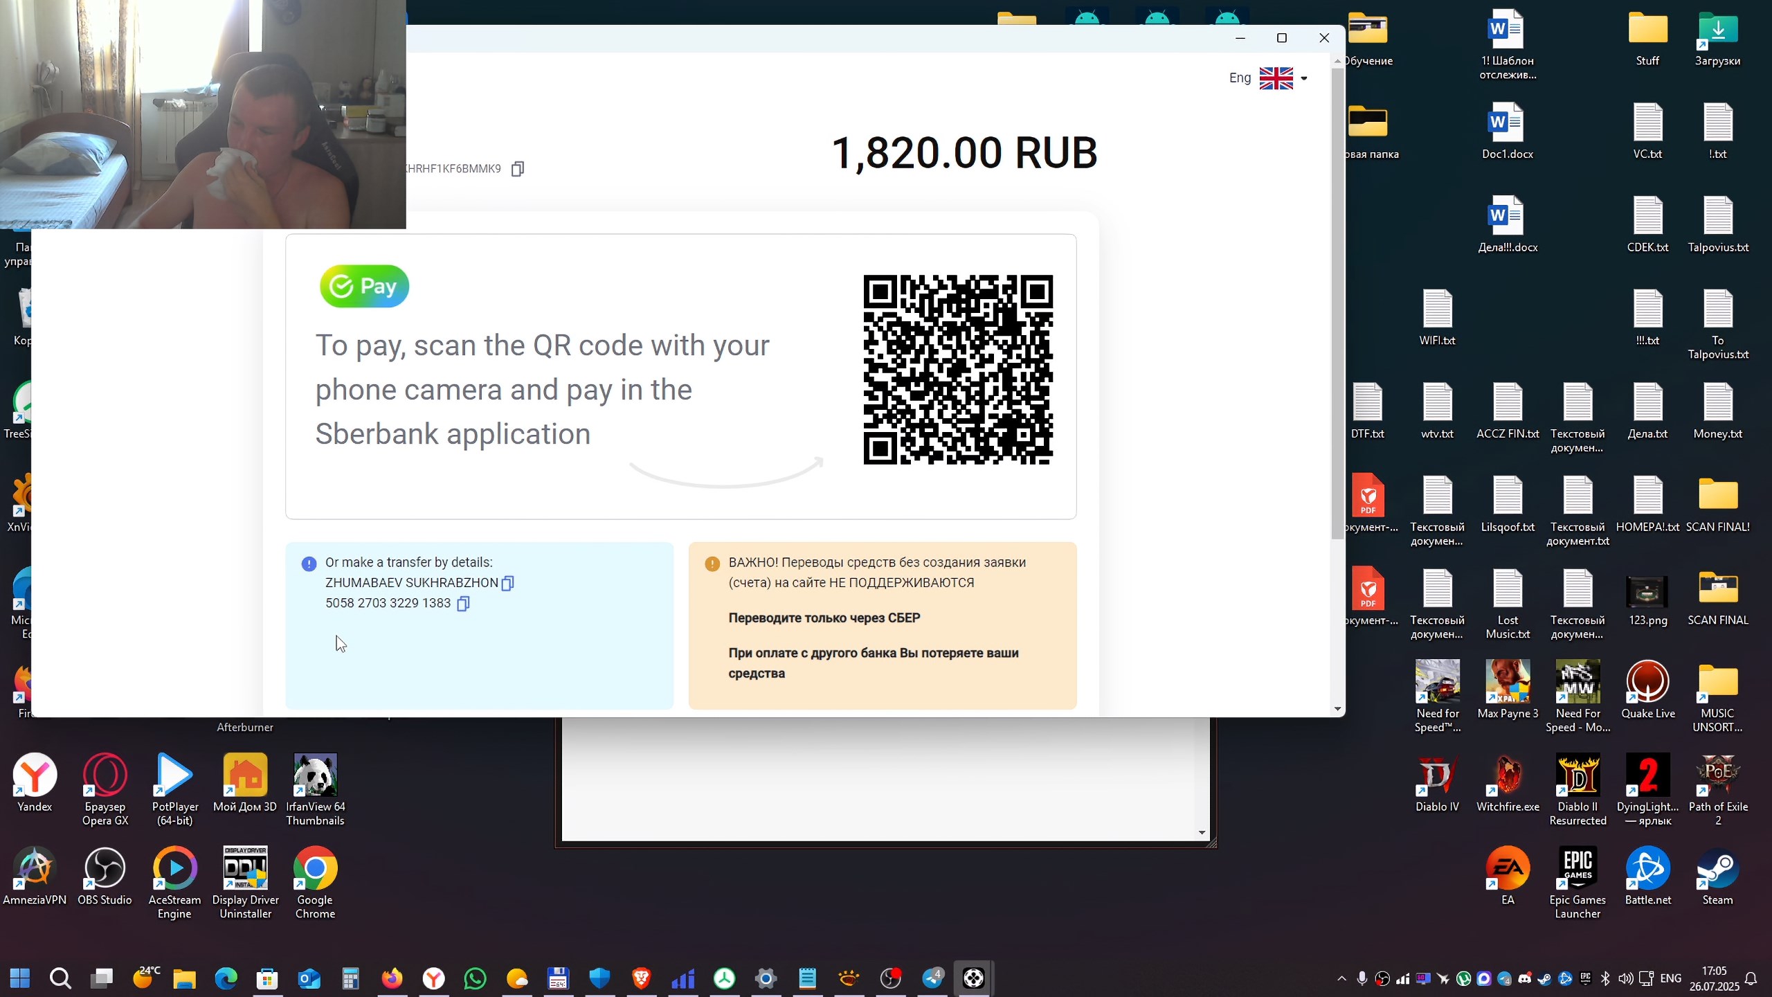Screen dimensions: 1772x997
Task: Show hidden tray icons chevron
Action: point(1341,978)
